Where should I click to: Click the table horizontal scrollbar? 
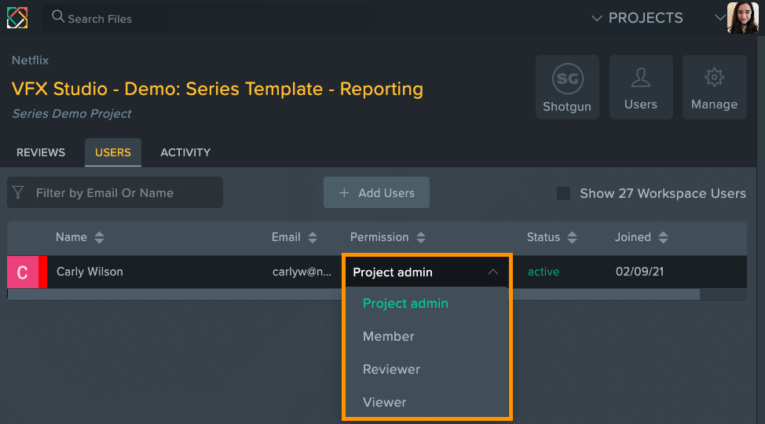coord(353,294)
